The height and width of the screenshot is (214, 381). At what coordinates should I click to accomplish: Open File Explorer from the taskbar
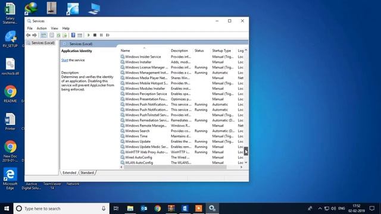pyautogui.click(x=130, y=209)
